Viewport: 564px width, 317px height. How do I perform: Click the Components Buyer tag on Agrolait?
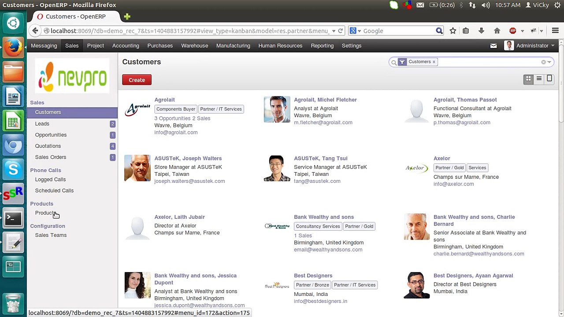click(x=175, y=109)
